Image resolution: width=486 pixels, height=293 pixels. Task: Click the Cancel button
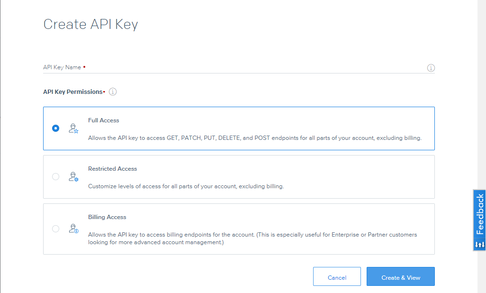click(x=337, y=276)
